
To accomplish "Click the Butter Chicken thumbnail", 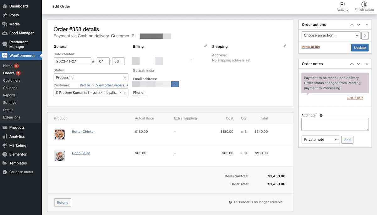I will (x=60, y=134).
